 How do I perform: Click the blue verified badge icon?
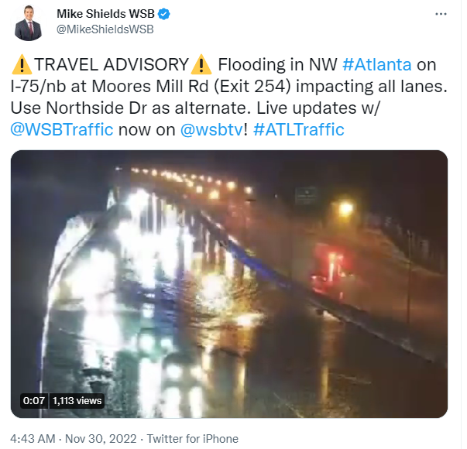click(x=164, y=14)
